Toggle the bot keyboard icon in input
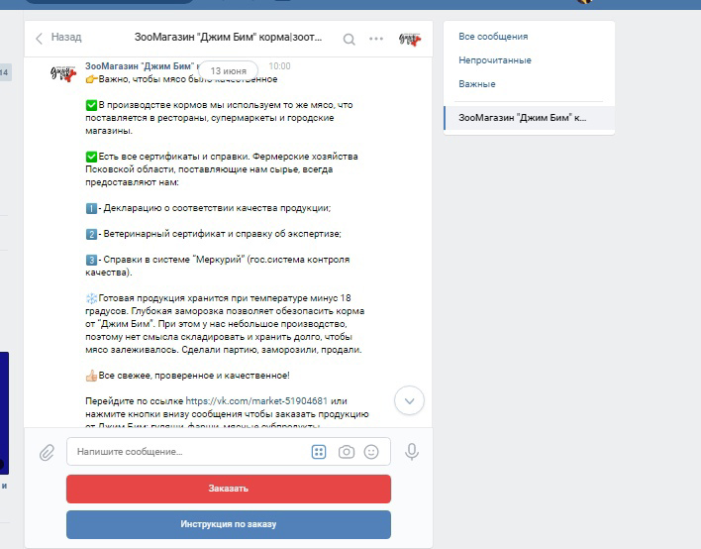Screen dimensions: 701x549 (x=319, y=452)
